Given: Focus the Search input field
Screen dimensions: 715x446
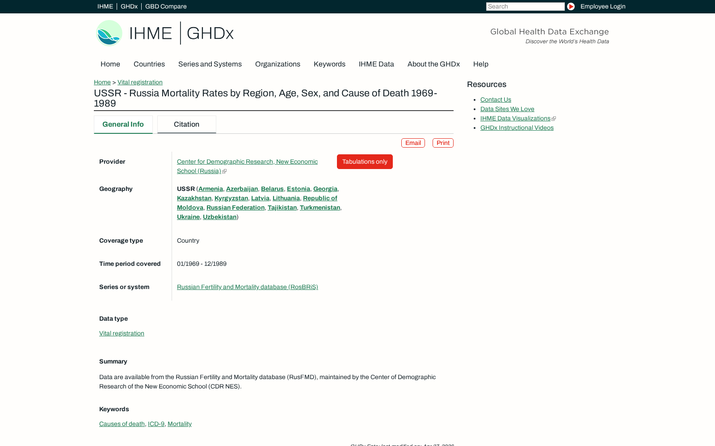Looking at the screenshot, I should pos(525,6).
